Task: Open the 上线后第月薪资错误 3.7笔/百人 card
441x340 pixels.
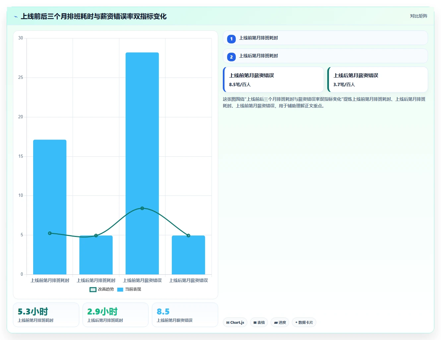Action: [x=378, y=80]
